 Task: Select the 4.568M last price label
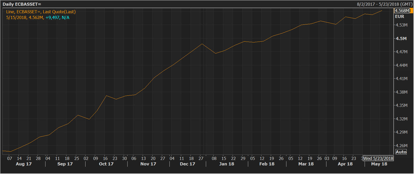(x=402, y=11)
